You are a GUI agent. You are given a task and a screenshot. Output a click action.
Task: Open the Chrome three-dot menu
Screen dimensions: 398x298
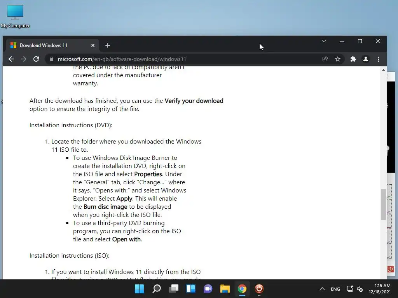pos(378,59)
